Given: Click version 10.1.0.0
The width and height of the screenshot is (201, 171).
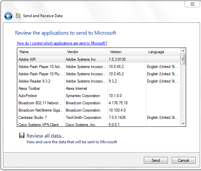Looking at the screenshot, I should click(115, 96).
